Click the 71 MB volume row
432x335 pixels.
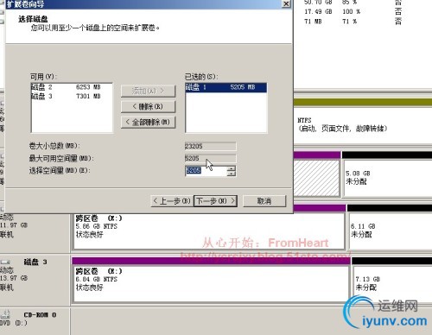coord(353,22)
